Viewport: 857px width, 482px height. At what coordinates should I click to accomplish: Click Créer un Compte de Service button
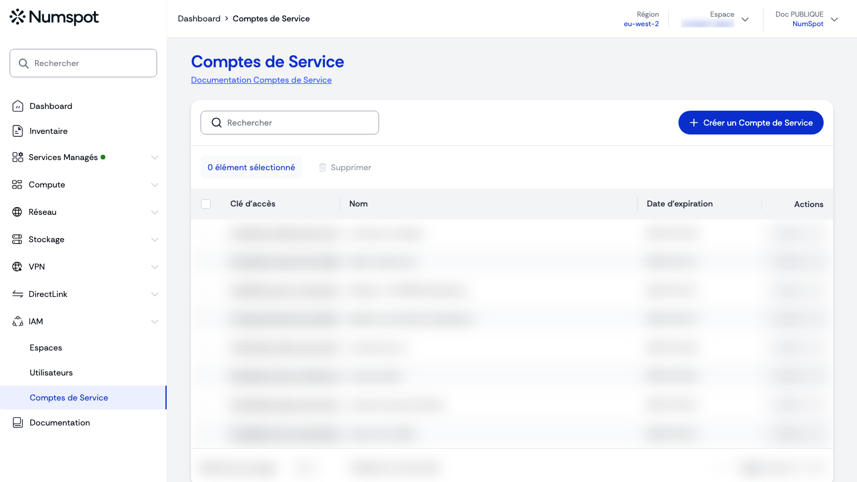click(751, 123)
